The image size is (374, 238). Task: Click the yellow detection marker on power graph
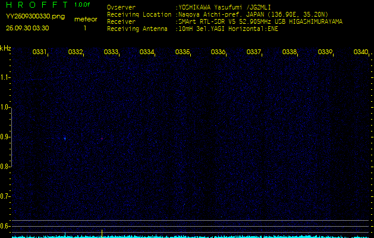point(102,233)
